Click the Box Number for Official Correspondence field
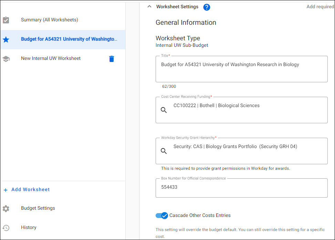The image size is (335, 240). point(241,188)
